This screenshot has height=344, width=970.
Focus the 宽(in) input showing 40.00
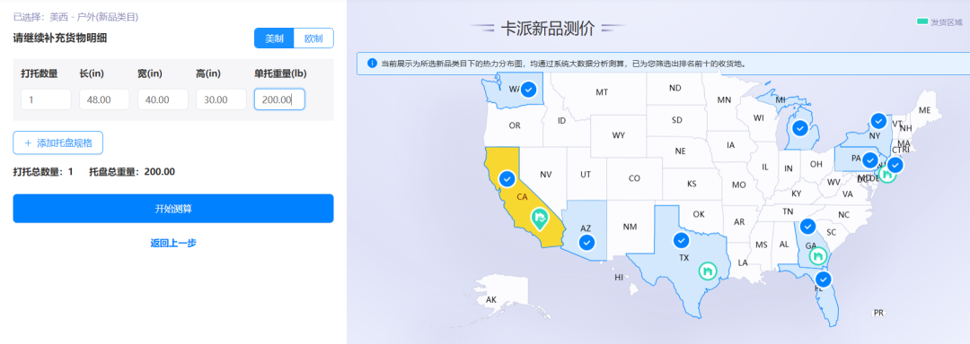point(163,99)
